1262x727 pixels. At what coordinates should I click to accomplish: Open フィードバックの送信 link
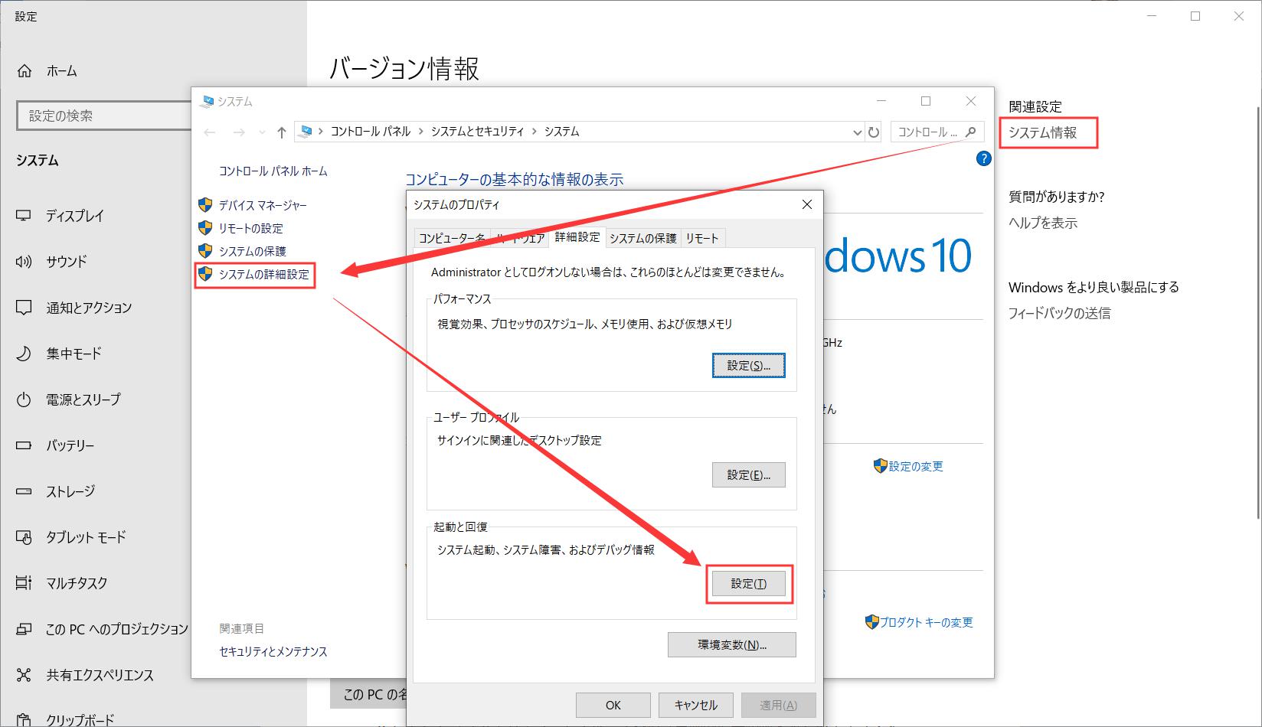point(1059,313)
